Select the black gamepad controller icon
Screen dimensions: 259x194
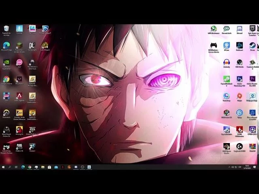(214, 48)
